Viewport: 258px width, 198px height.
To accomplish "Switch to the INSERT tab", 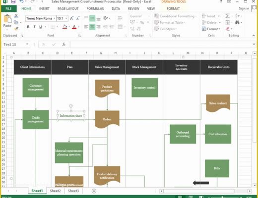I will [x=44, y=8].
